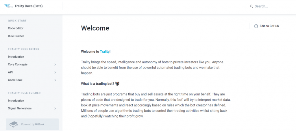Screen dimensions: 296x131
Task: Open Introduction under Trality Rule Builder
Action: pos(16,101)
